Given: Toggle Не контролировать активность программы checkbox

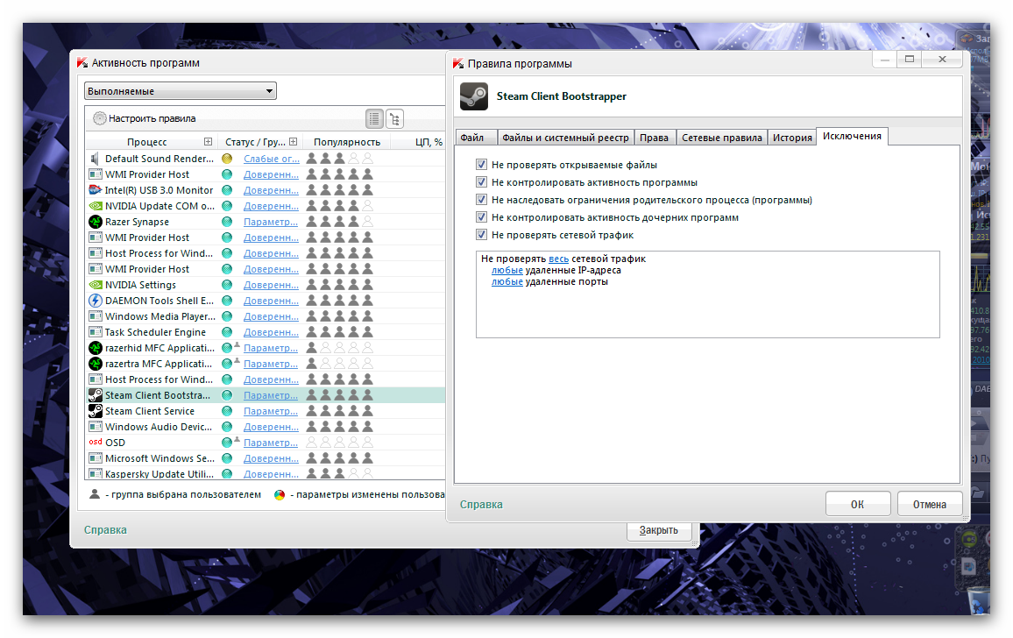Looking at the screenshot, I should pyautogui.click(x=481, y=182).
